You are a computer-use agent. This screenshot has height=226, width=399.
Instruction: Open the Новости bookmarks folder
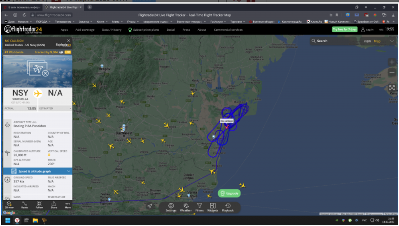pyautogui.click(x=24, y=21)
